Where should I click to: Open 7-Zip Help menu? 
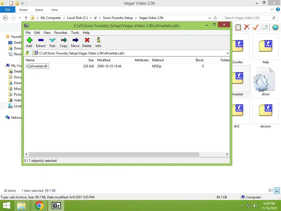click(x=86, y=33)
